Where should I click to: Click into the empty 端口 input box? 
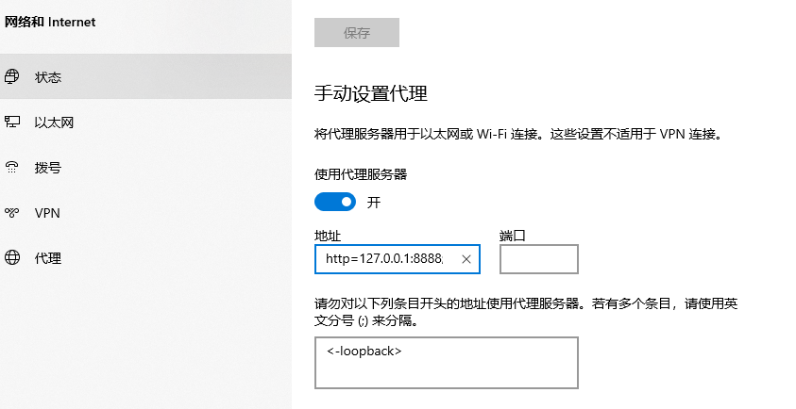click(x=538, y=259)
